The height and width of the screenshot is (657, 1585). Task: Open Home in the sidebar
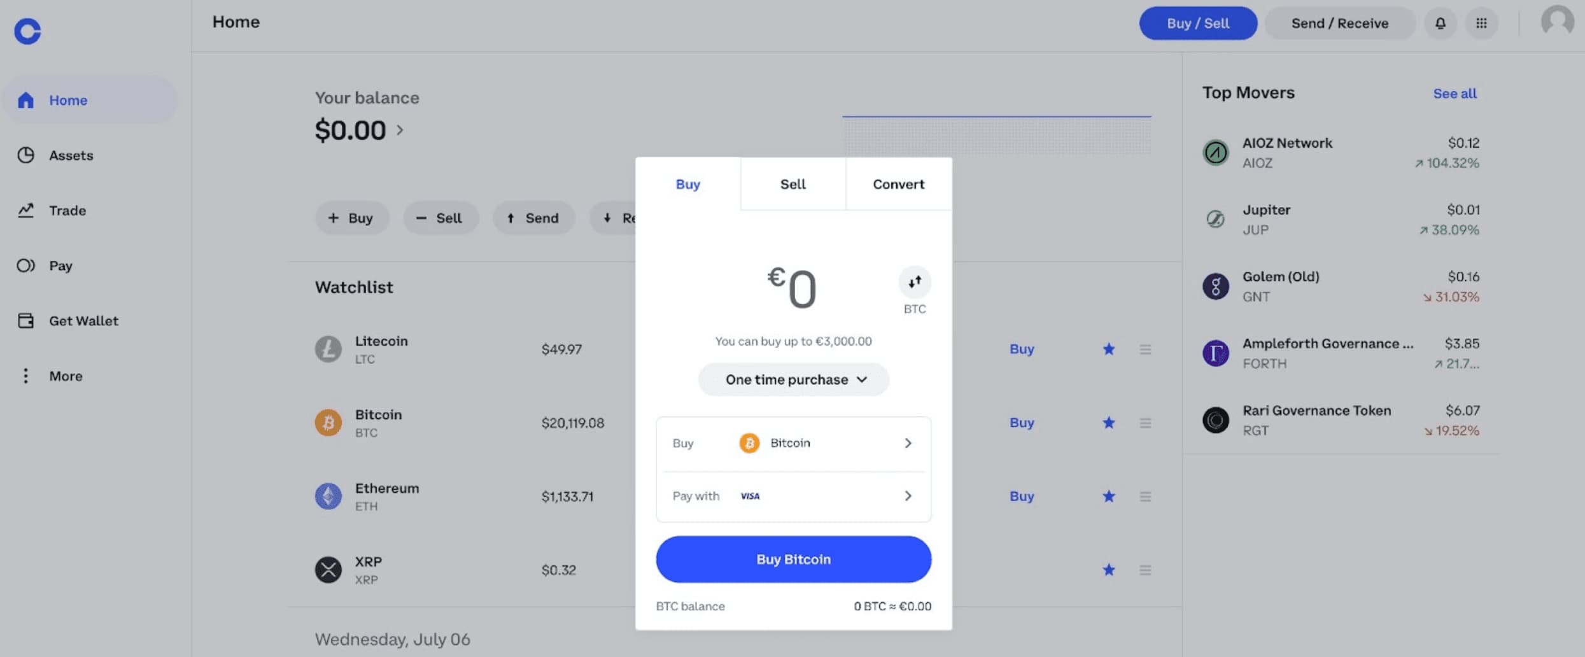[89, 100]
